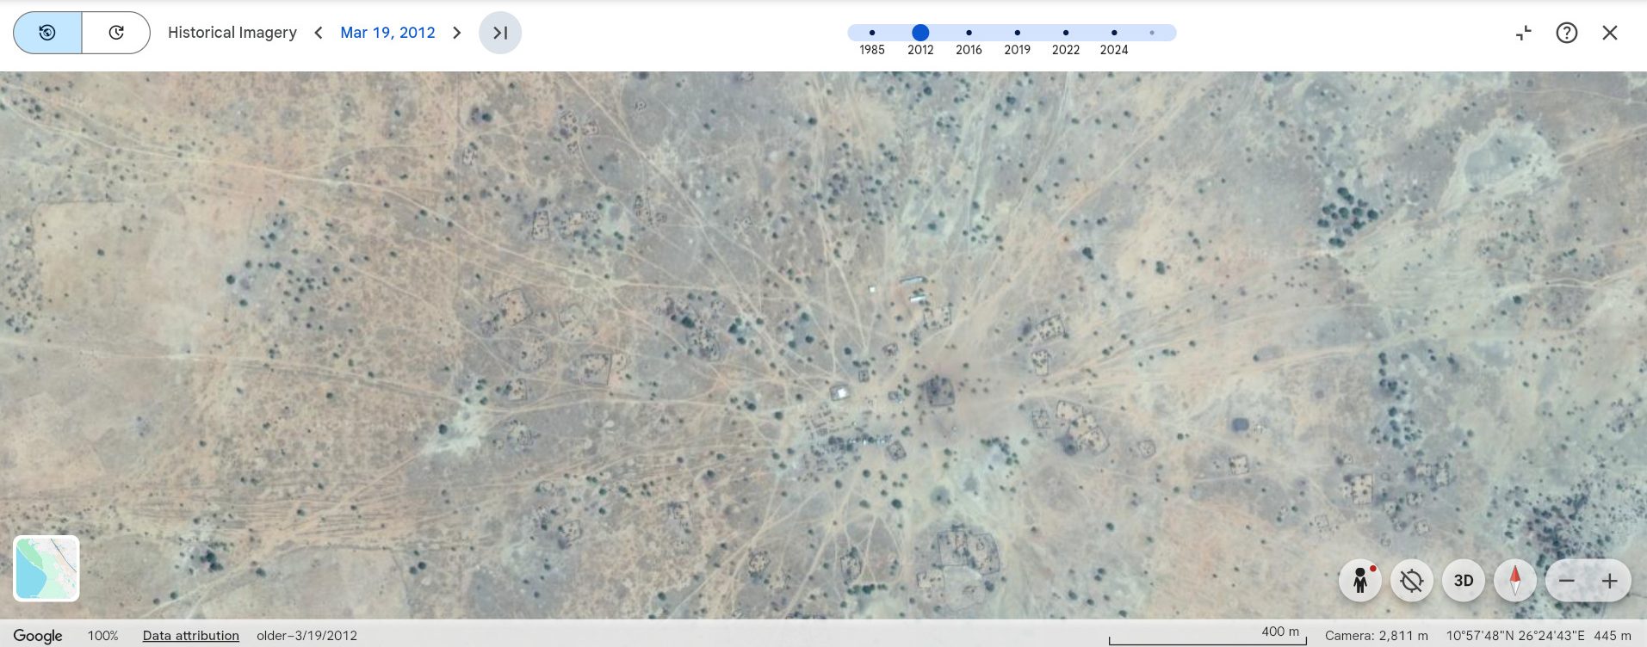Screen dimensions: 1647x647
Task: Switch to 3D view
Action: (1464, 581)
